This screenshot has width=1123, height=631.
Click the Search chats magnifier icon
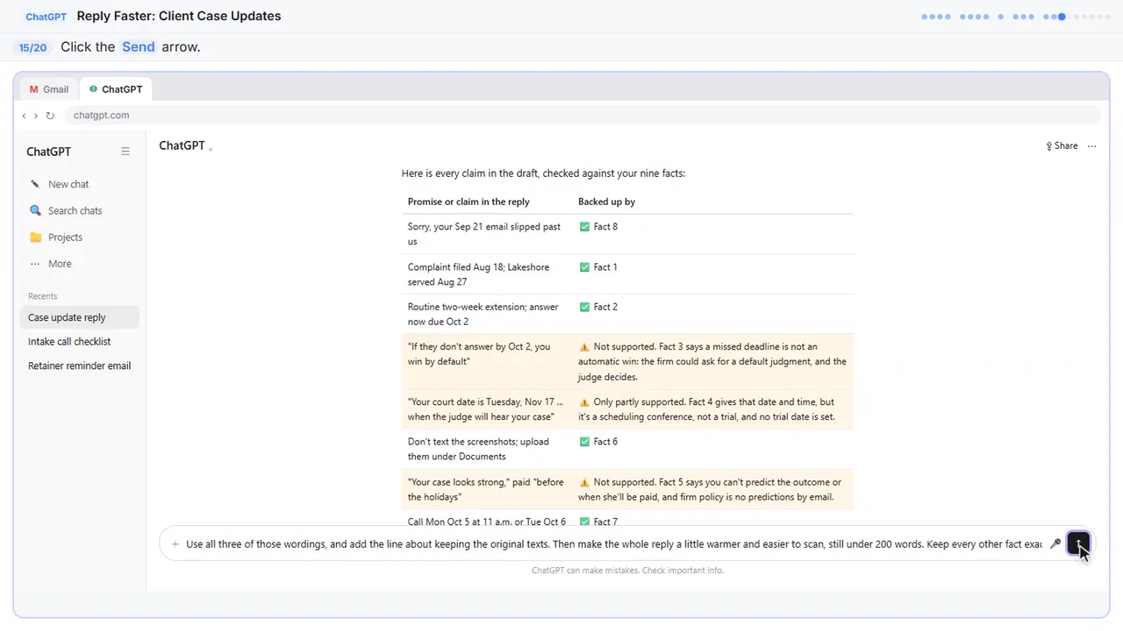35,210
